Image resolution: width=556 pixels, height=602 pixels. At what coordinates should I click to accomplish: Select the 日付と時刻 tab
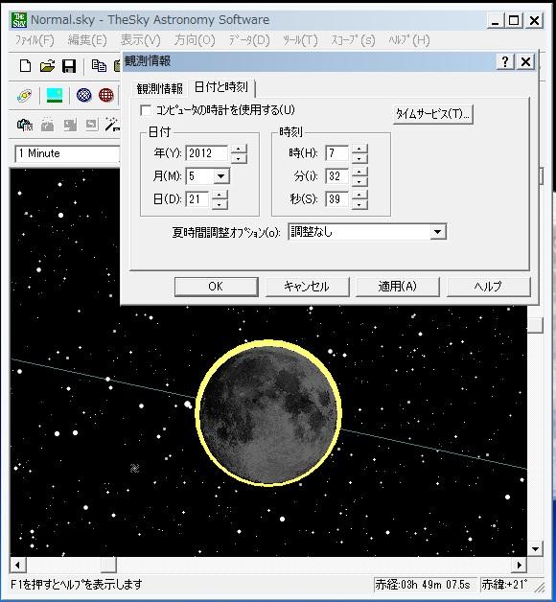[221, 87]
